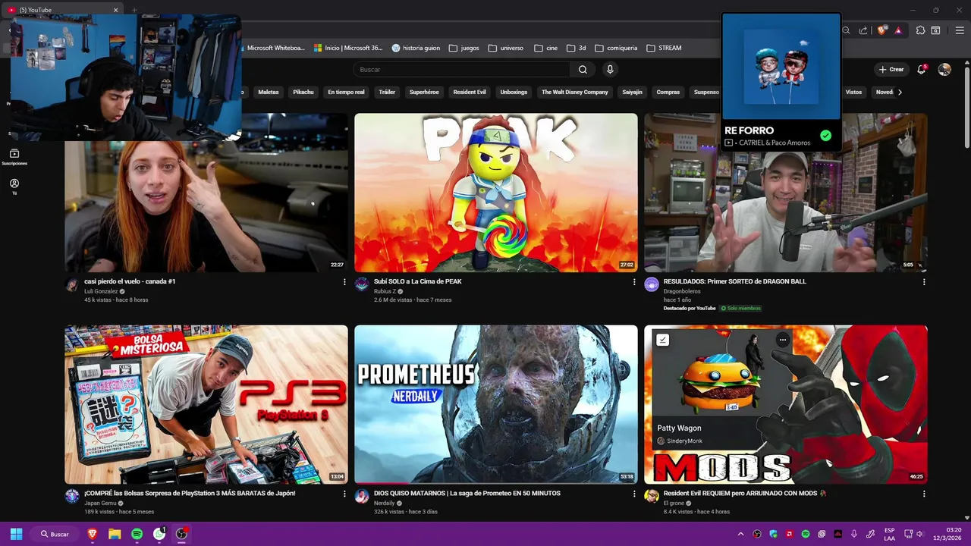Select the 'Vistos' category chip

(854, 92)
